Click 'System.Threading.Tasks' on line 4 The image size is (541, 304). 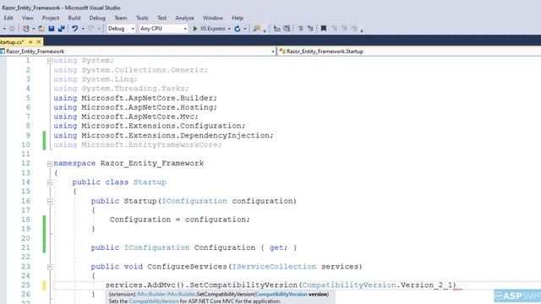click(x=134, y=89)
